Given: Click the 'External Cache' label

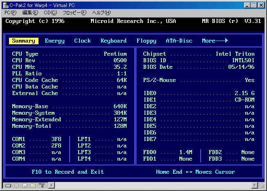Looking at the screenshot, I should (x=35, y=93).
